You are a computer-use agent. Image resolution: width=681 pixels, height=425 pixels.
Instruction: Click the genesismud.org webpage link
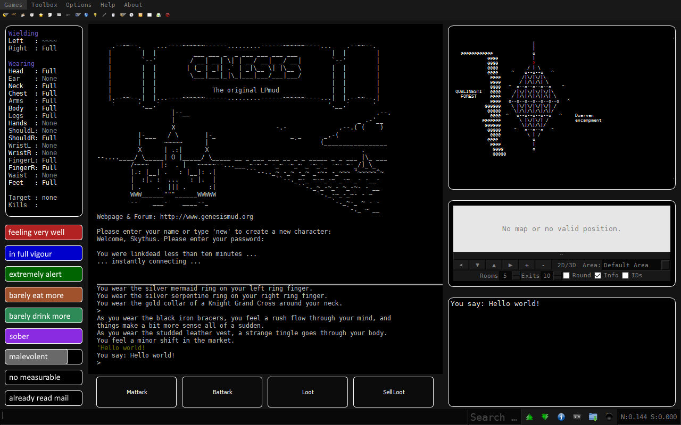coord(206,217)
